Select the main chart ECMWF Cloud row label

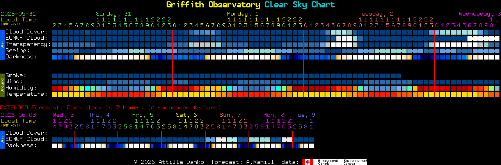(x=26, y=38)
